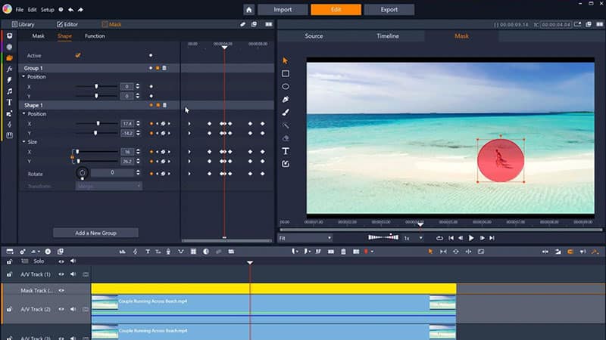Adjust the Shape 1 Position X slider
The height and width of the screenshot is (340, 606).
[x=97, y=123]
